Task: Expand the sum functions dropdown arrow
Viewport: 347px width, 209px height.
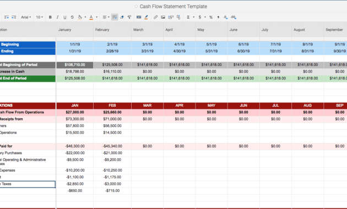Action: (194, 17)
